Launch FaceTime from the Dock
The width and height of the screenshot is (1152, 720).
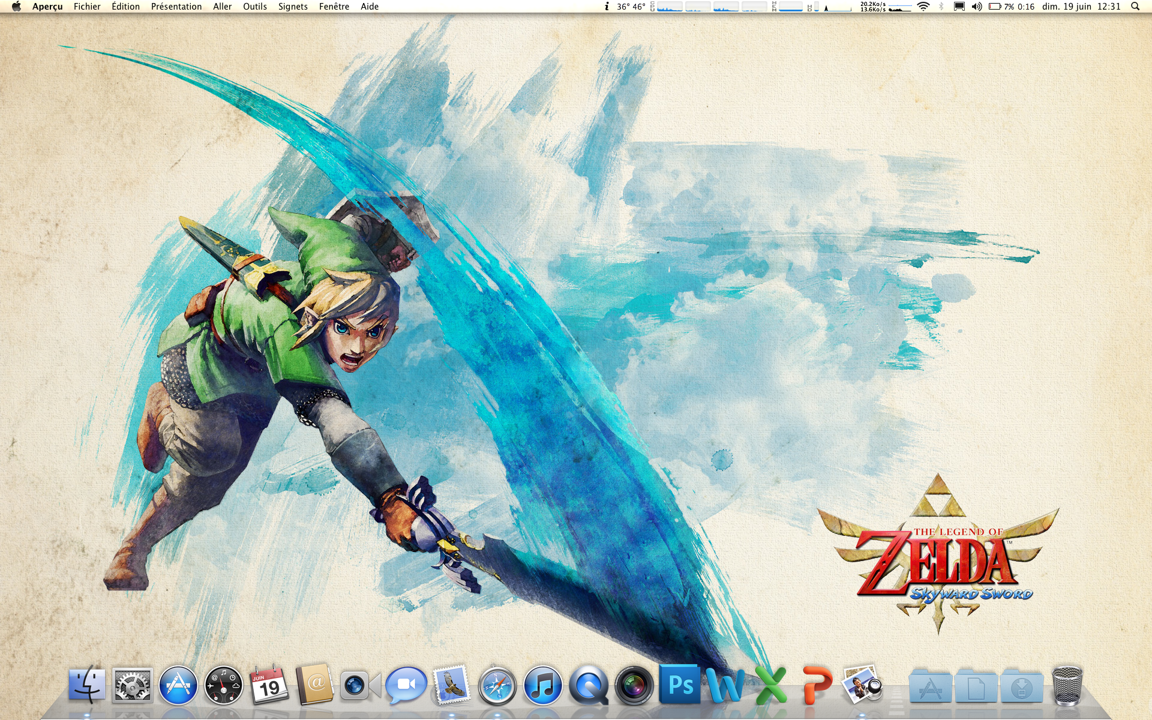pos(360,685)
